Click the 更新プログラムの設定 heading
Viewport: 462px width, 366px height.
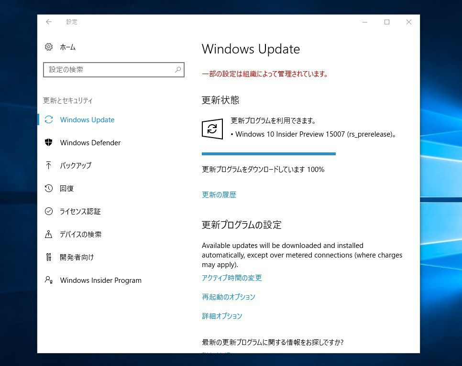pyautogui.click(x=242, y=225)
